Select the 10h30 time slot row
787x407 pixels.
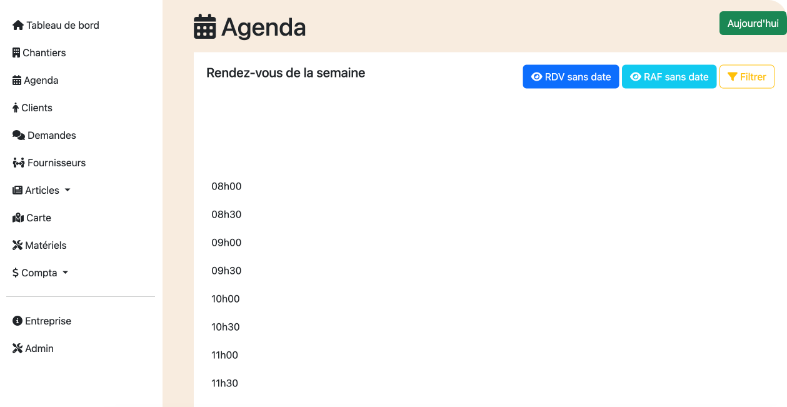click(x=226, y=327)
